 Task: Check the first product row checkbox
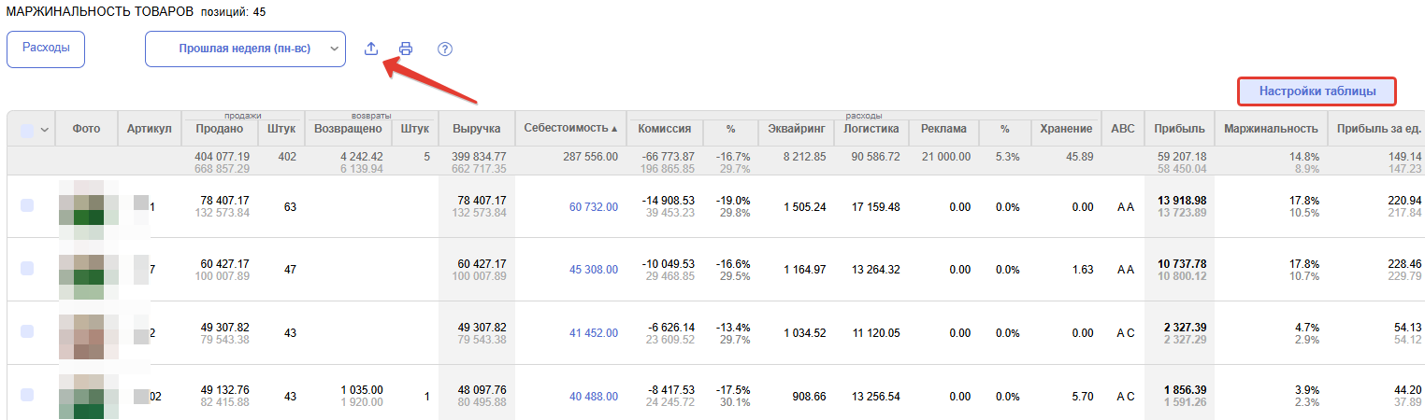(x=27, y=205)
